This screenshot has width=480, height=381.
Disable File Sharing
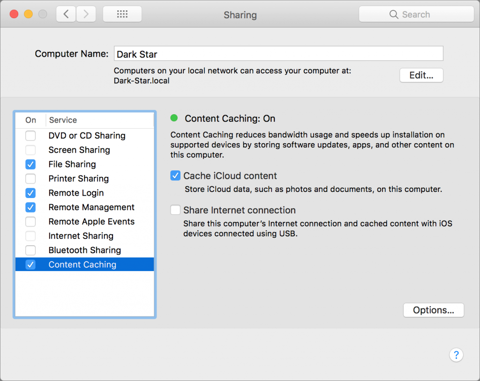coord(30,164)
